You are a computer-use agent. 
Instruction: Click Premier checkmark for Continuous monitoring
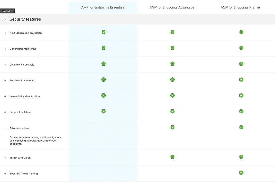[x=241, y=48]
